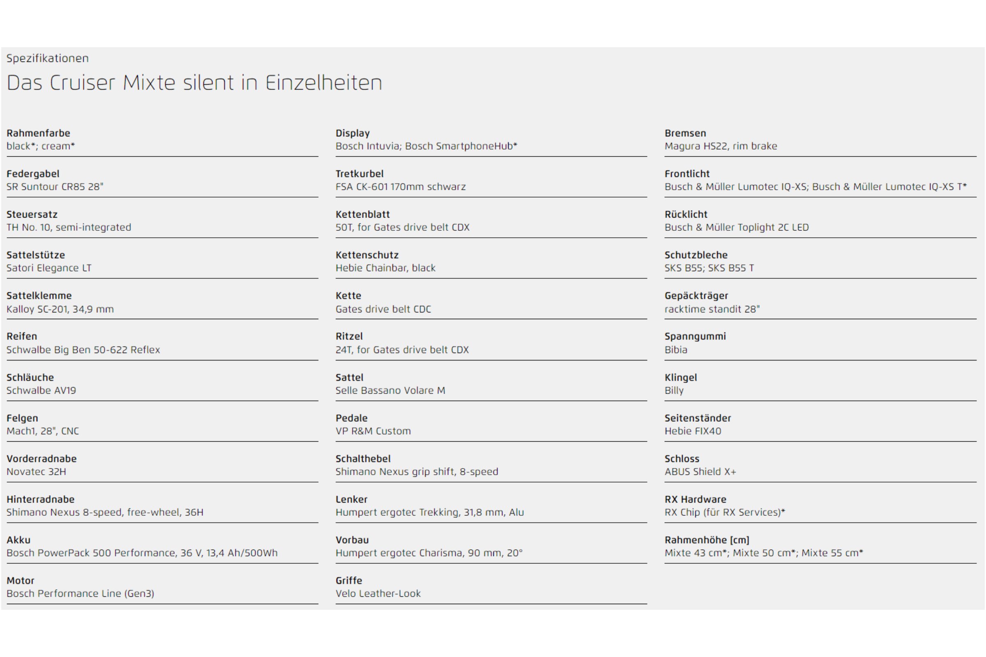The height and width of the screenshot is (657, 986).
Task: Select the Akku Bosch PowerPack 500 text
Action: (x=142, y=553)
